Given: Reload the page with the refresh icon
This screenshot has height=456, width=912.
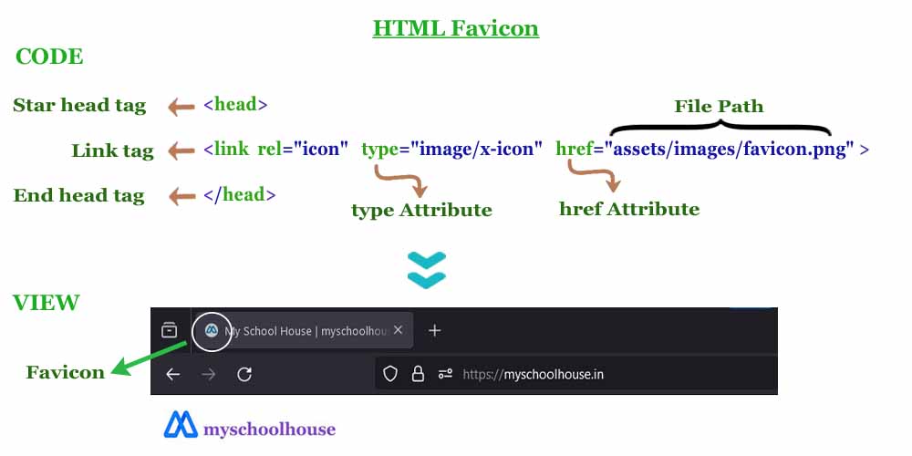Looking at the screenshot, I should tap(244, 374).
